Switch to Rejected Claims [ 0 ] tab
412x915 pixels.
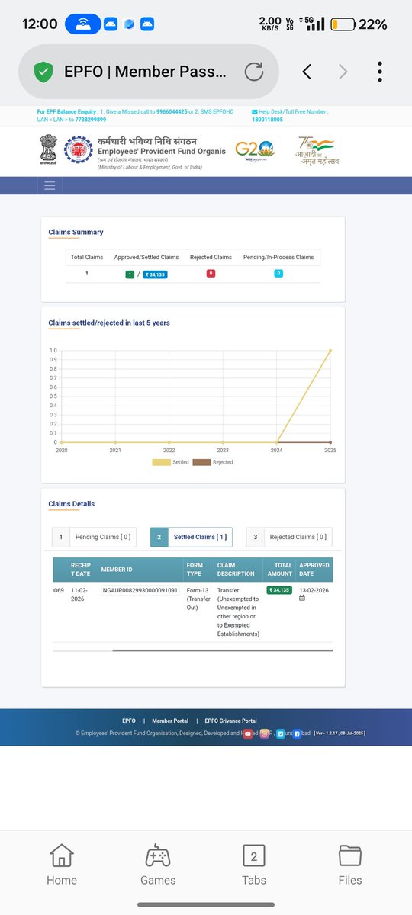[290, 537]
